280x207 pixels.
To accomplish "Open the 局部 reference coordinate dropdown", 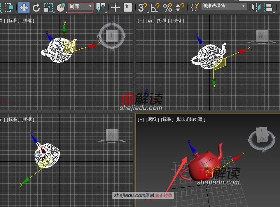I will (x=80, y=7).
